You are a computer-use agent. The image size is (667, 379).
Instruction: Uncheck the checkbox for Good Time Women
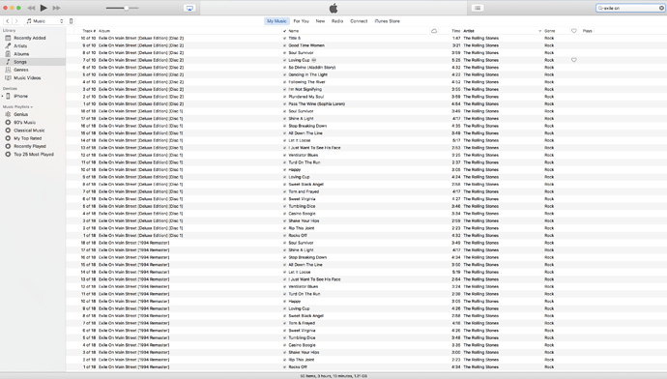point(284,45)
